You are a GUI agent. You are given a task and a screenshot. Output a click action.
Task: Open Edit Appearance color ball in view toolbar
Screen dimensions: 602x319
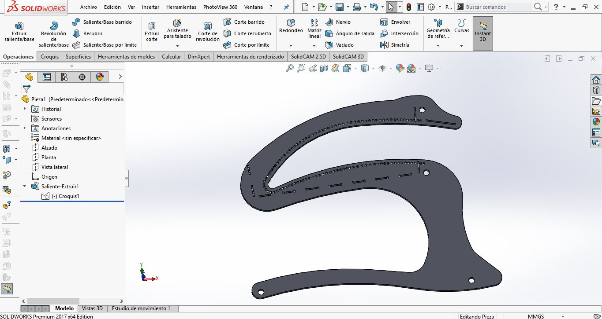pyautogui.click(x=400, y=68)
